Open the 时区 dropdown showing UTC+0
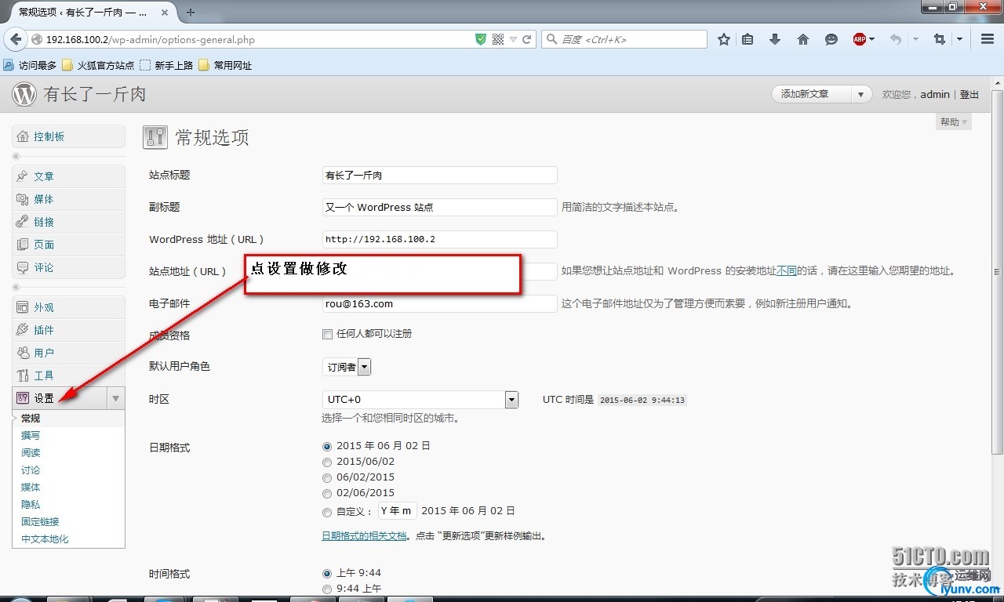Image resolution: width=1004 pixels, height=602 pixels. (420, 400)
